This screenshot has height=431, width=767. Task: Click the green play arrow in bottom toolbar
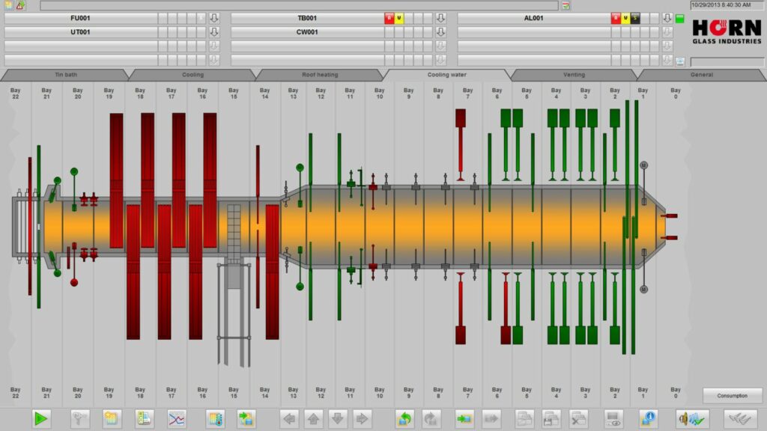(41, 419)
